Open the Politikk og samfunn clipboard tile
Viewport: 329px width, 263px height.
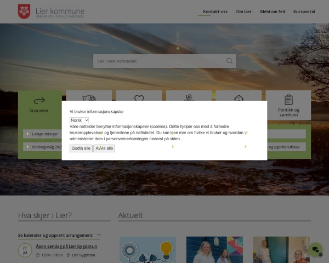pyautogui.click(x=288, y=105)
